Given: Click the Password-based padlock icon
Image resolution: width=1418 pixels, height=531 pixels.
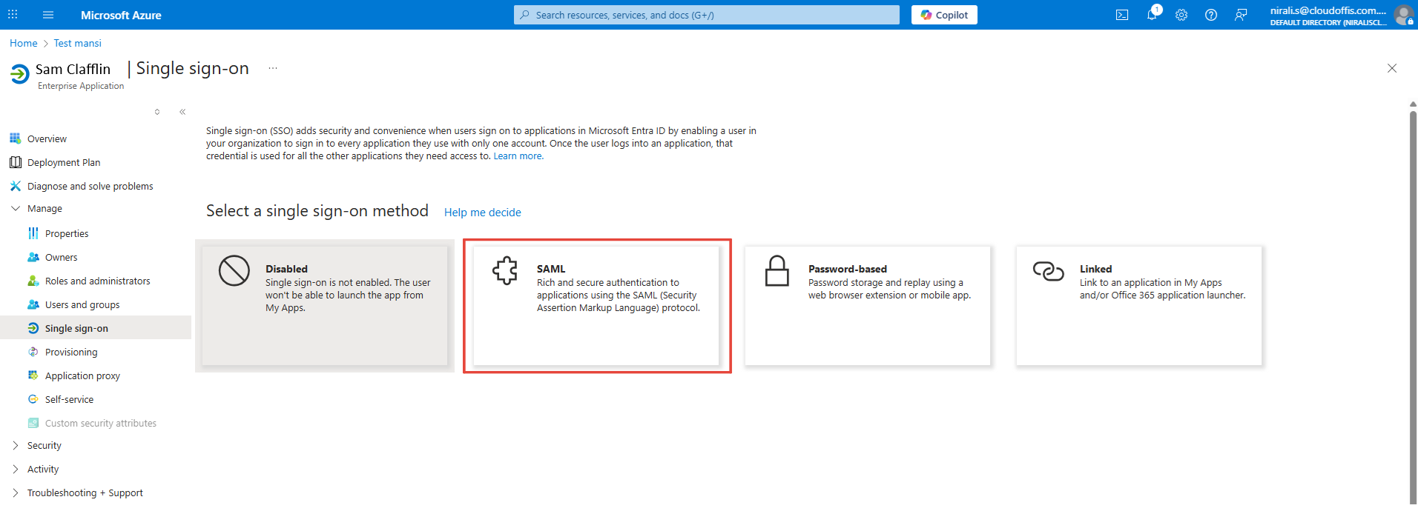Looking at the screenshot, I should pos(777,270).
